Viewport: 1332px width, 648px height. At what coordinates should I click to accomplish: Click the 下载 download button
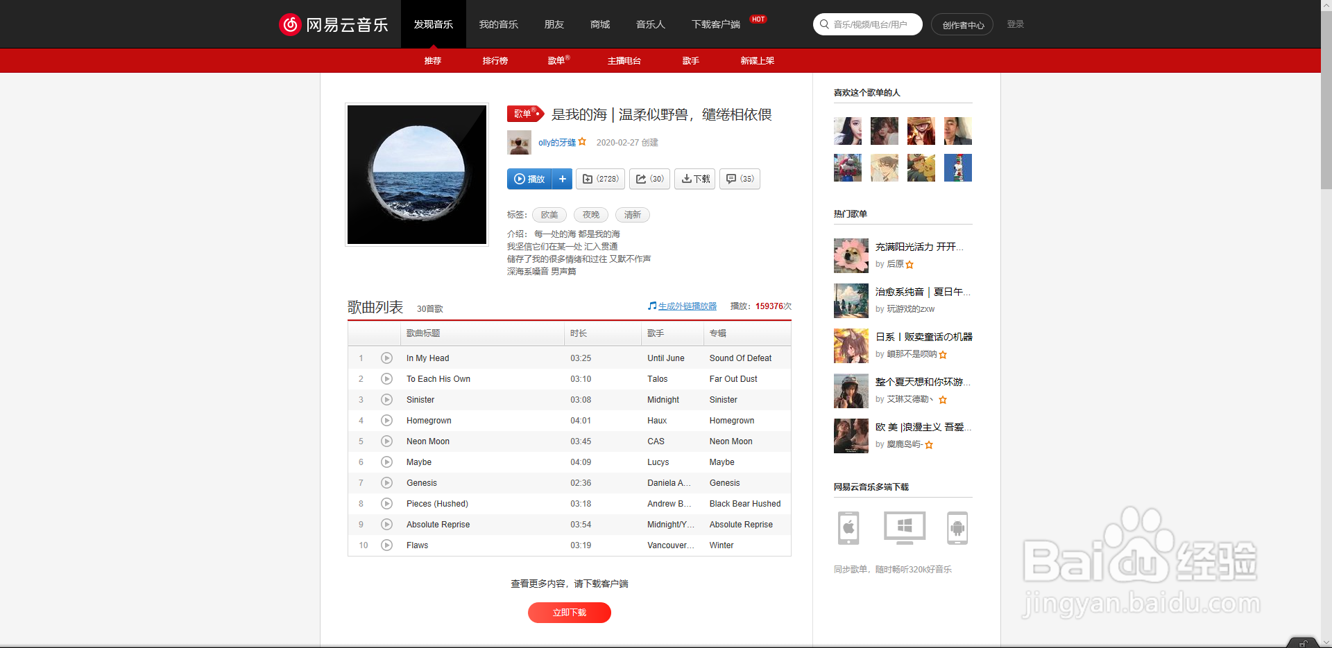[695, 179]
